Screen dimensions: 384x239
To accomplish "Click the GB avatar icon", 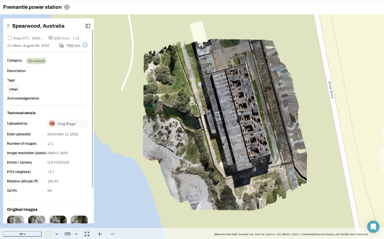I will pos(52,124).
